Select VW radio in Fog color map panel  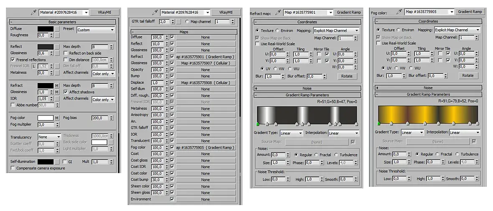click(x=396, y=68)
